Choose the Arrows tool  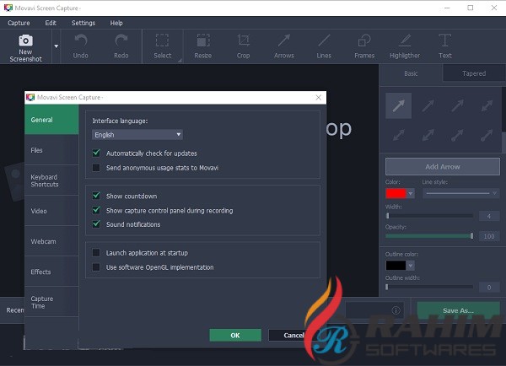(284, 46)
